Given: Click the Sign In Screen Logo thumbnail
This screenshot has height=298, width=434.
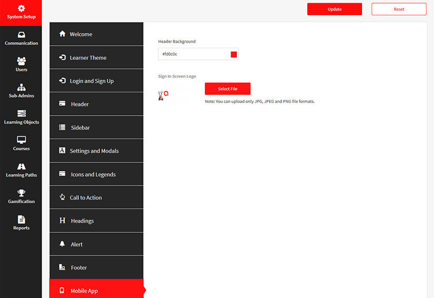Looking at the screenshot, I should point(173,95).
